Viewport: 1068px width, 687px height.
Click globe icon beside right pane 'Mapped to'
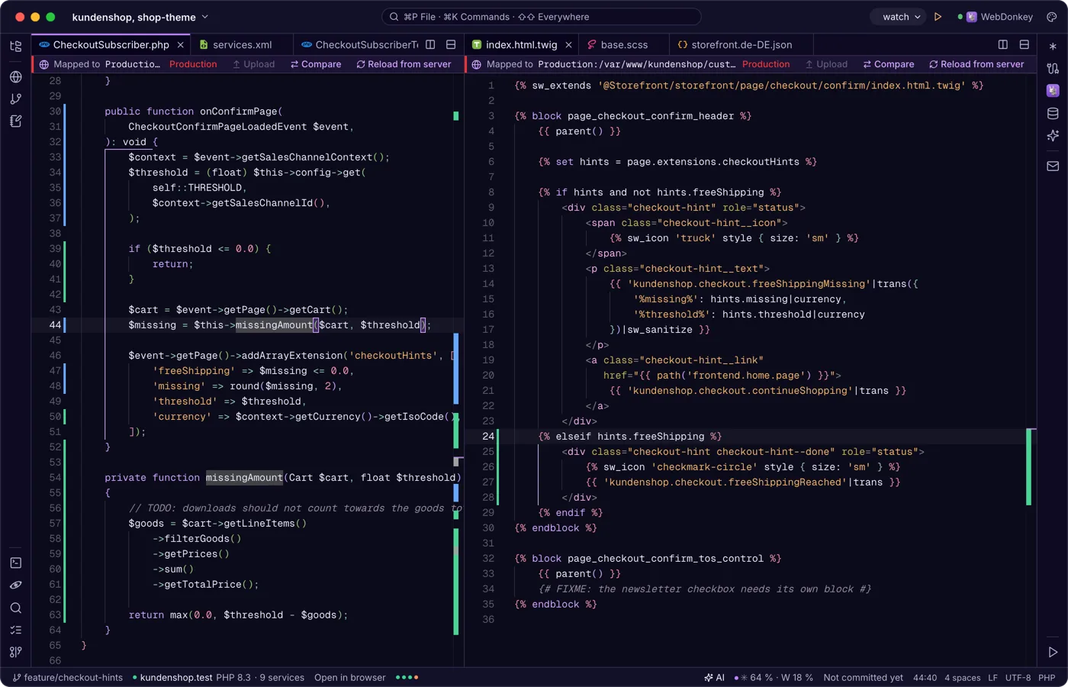pyautogui.click(x=477, y=65)
